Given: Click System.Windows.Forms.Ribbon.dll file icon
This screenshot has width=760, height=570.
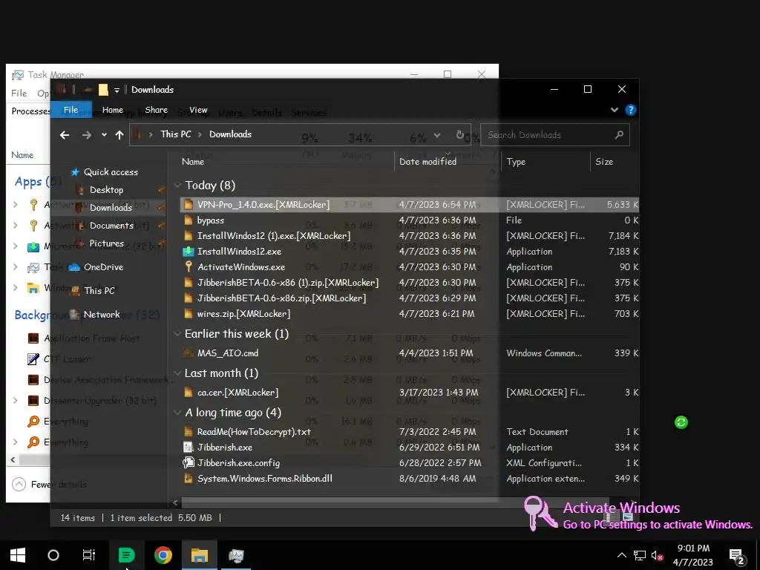Looking at the screenshot, I should point(189,479).
